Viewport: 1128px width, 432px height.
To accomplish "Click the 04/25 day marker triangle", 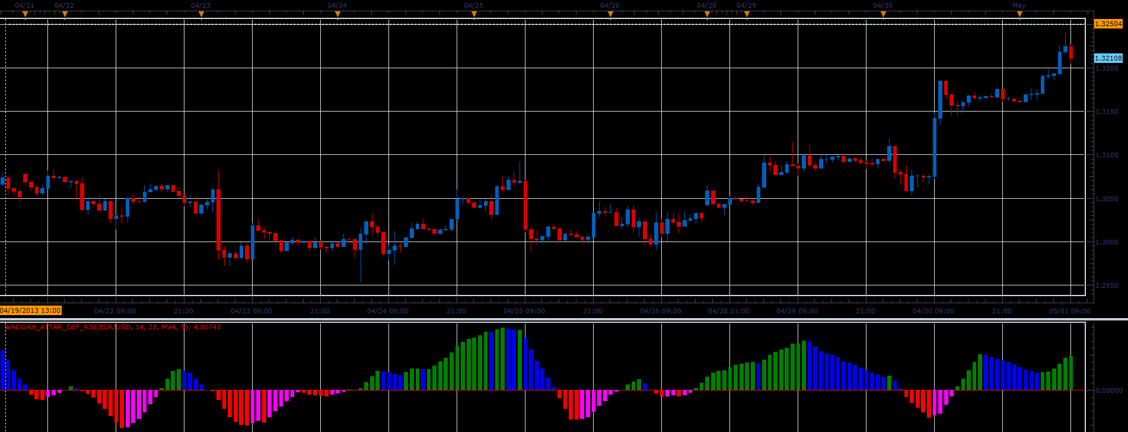I will pyautogui.click(x=474, y=14).
